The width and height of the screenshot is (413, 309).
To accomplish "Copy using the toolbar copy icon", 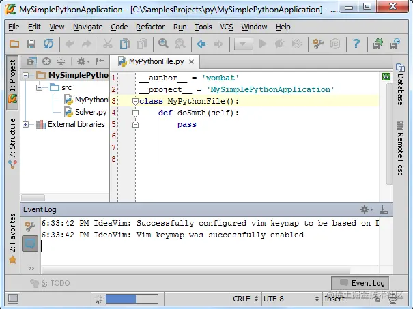I will (x=125, y=44).
